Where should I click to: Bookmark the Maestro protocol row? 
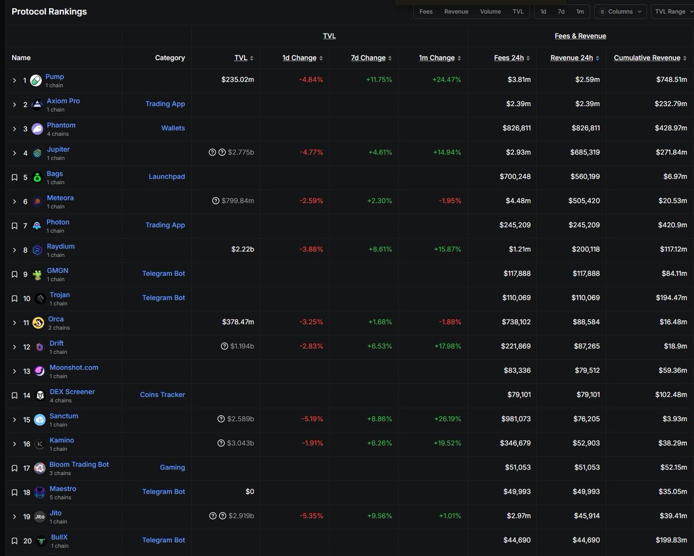pyautogui.click(x=14, y=492)
